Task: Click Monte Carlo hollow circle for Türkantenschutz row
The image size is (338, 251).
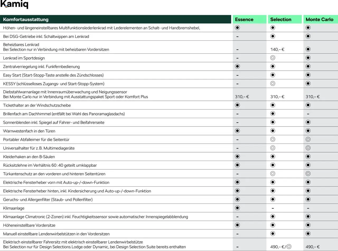Action: [308, 174]
